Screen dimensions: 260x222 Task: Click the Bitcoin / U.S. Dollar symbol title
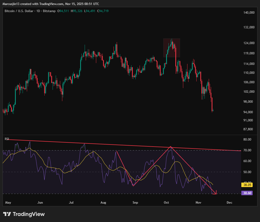19,11
